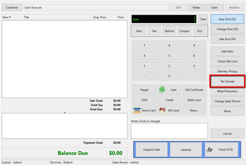247x166 pixels.
Task: Click the Cashier - Admin status entry
Action: click(25, 162)
